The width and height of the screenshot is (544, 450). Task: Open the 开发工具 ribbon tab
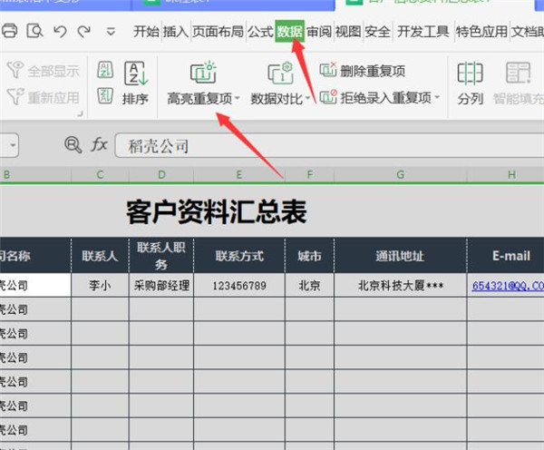[423, 31]
